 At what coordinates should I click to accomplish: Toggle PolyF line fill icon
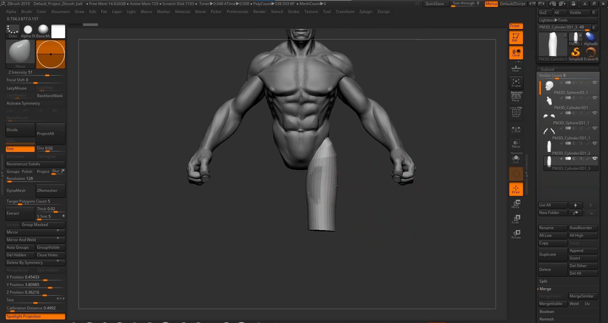516,113
